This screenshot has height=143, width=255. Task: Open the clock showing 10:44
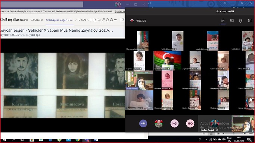pos(239,139)
